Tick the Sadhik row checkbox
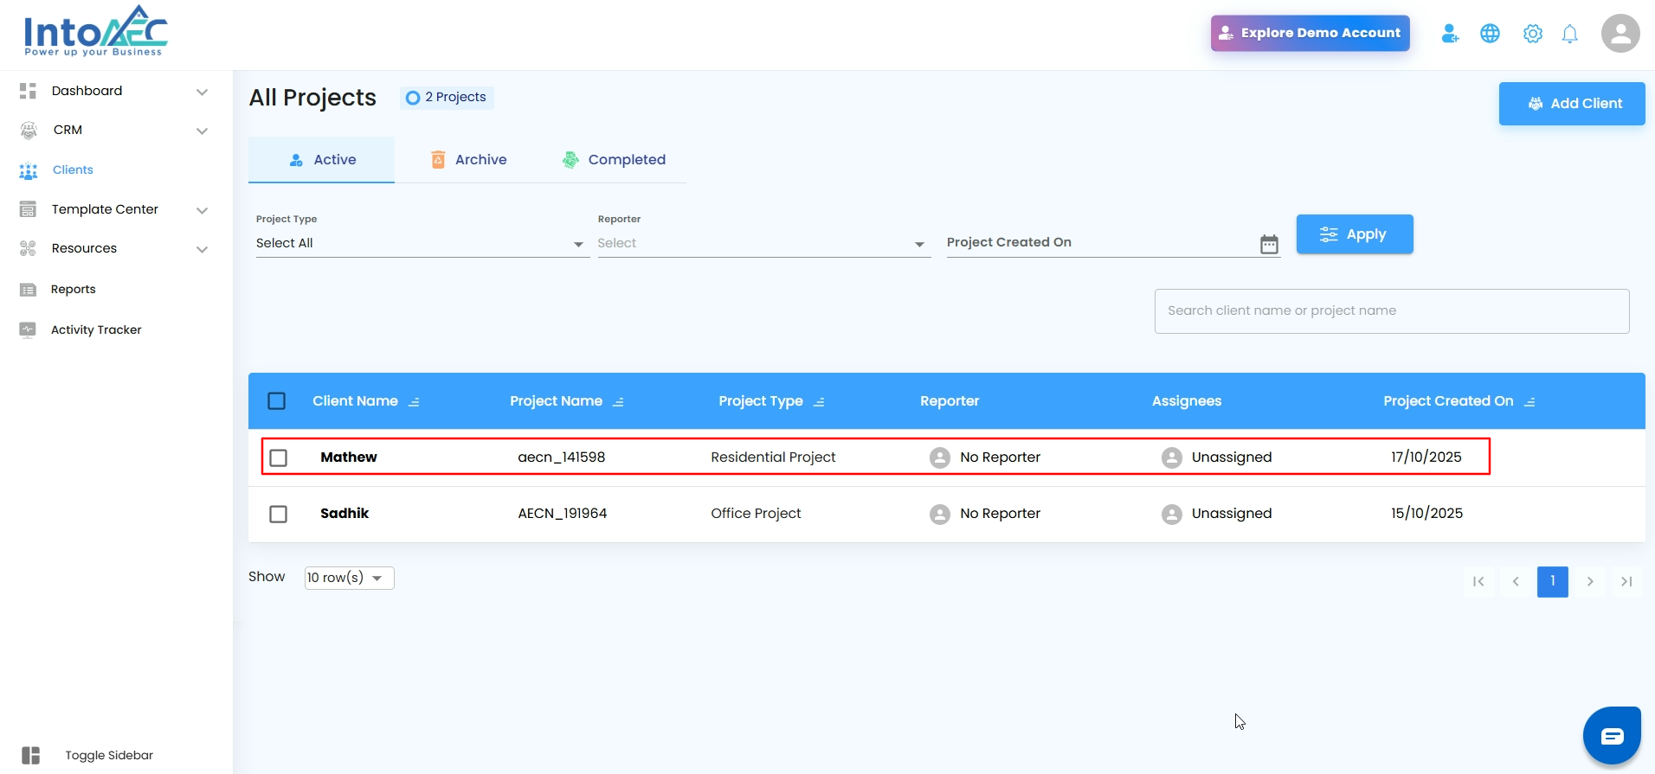1655x774 pixels. point(279,514)
